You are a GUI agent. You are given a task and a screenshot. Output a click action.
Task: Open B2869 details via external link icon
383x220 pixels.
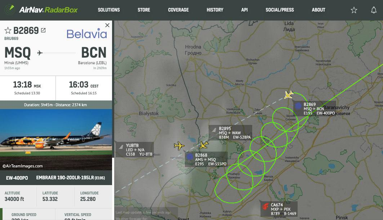point(43,30)
